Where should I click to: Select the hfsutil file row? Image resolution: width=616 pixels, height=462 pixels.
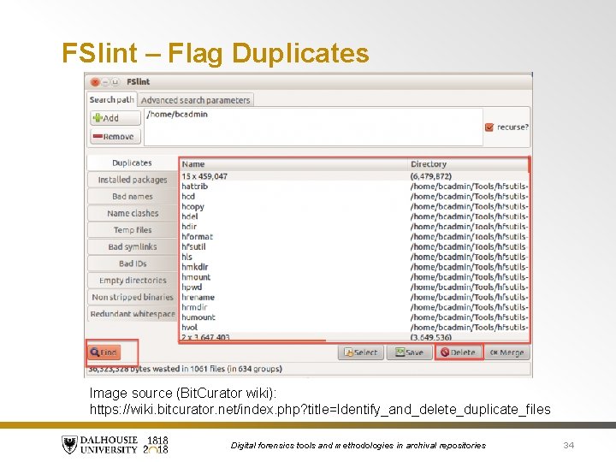tap(354, 246)
